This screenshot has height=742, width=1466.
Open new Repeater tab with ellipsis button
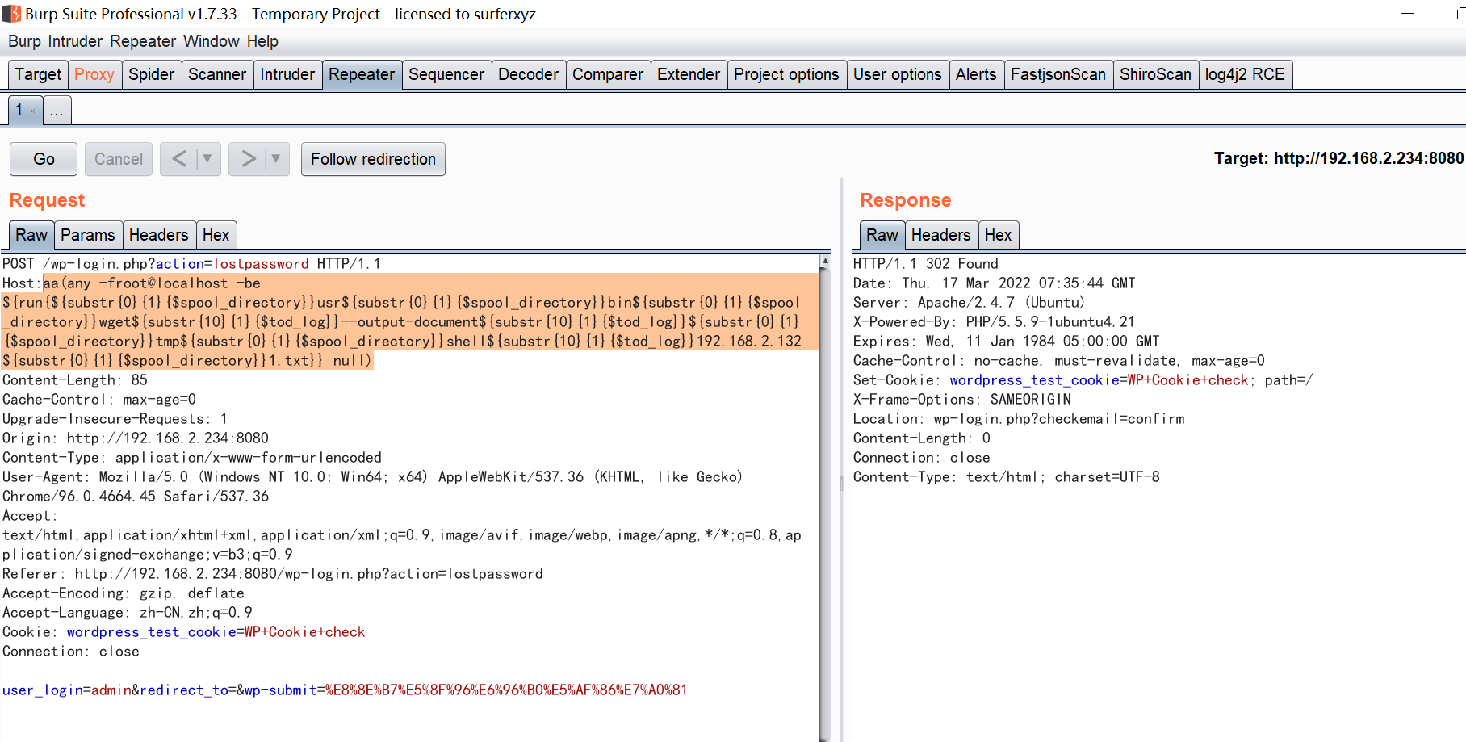point(57,110)
